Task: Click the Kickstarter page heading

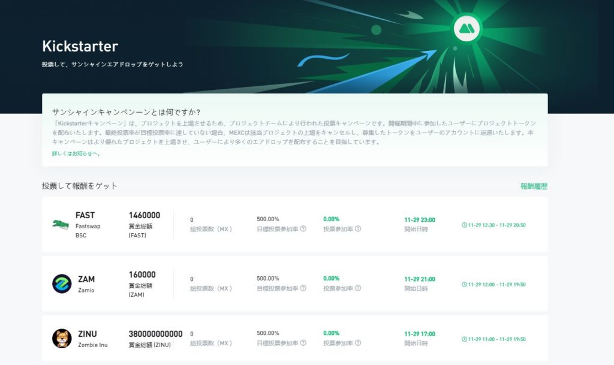Action: pyautogui.click(x=80, y=46)
